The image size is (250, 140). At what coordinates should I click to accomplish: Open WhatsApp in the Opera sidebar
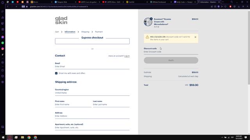(x=3, y=43)
